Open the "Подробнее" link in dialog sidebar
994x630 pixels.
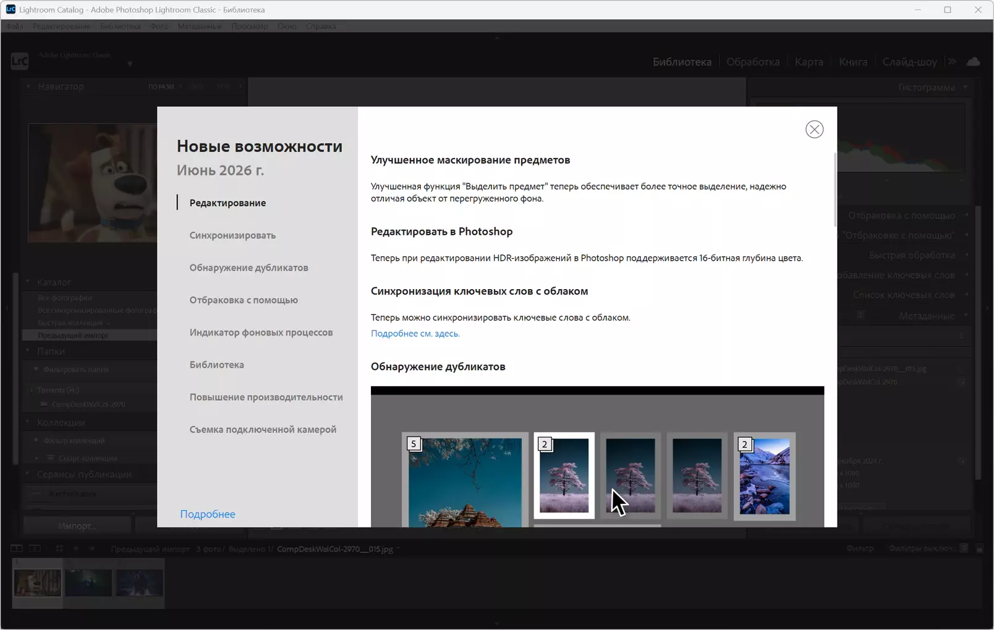coord(208,514)
